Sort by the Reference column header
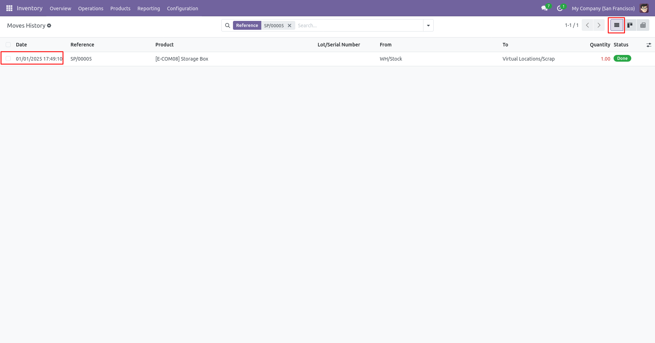This screenshot has width=655, height=343. coord(82,45)
